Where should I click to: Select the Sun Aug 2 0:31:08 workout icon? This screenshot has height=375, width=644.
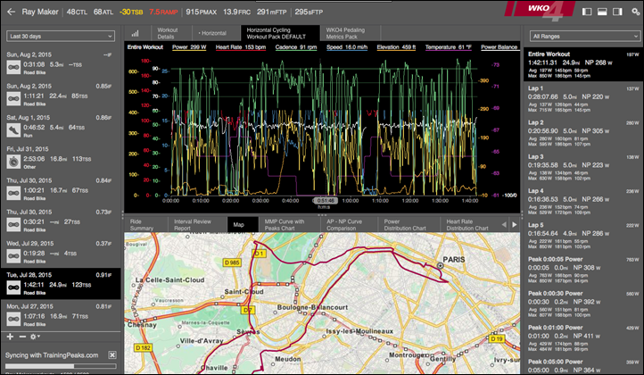coord(13,67)
